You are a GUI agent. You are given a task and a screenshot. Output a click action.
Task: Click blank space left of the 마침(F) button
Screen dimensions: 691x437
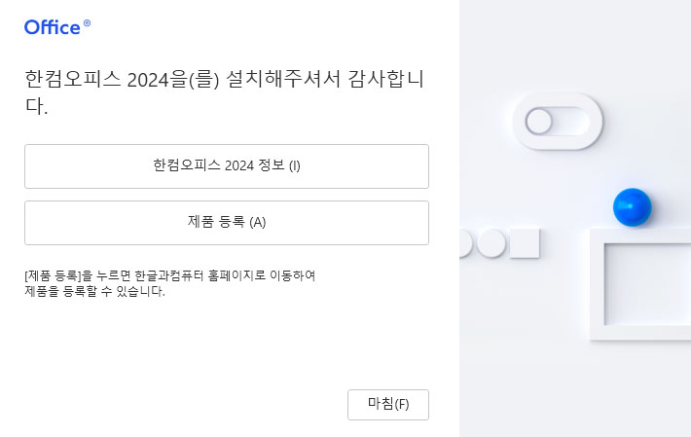195,404
